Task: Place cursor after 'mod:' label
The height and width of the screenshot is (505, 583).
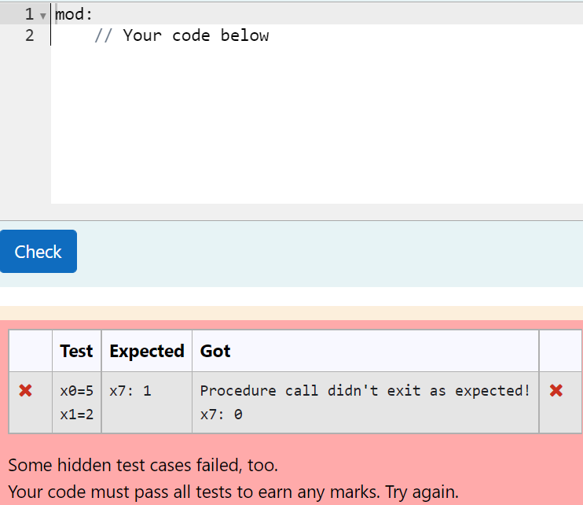Action: pyautogui.click(x=93, y=14)
